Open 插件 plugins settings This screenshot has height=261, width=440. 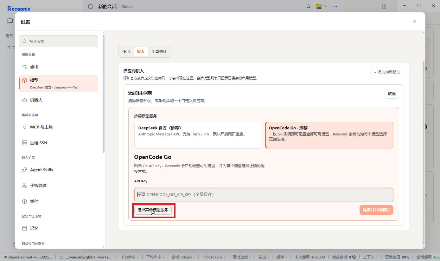(58, 201)
